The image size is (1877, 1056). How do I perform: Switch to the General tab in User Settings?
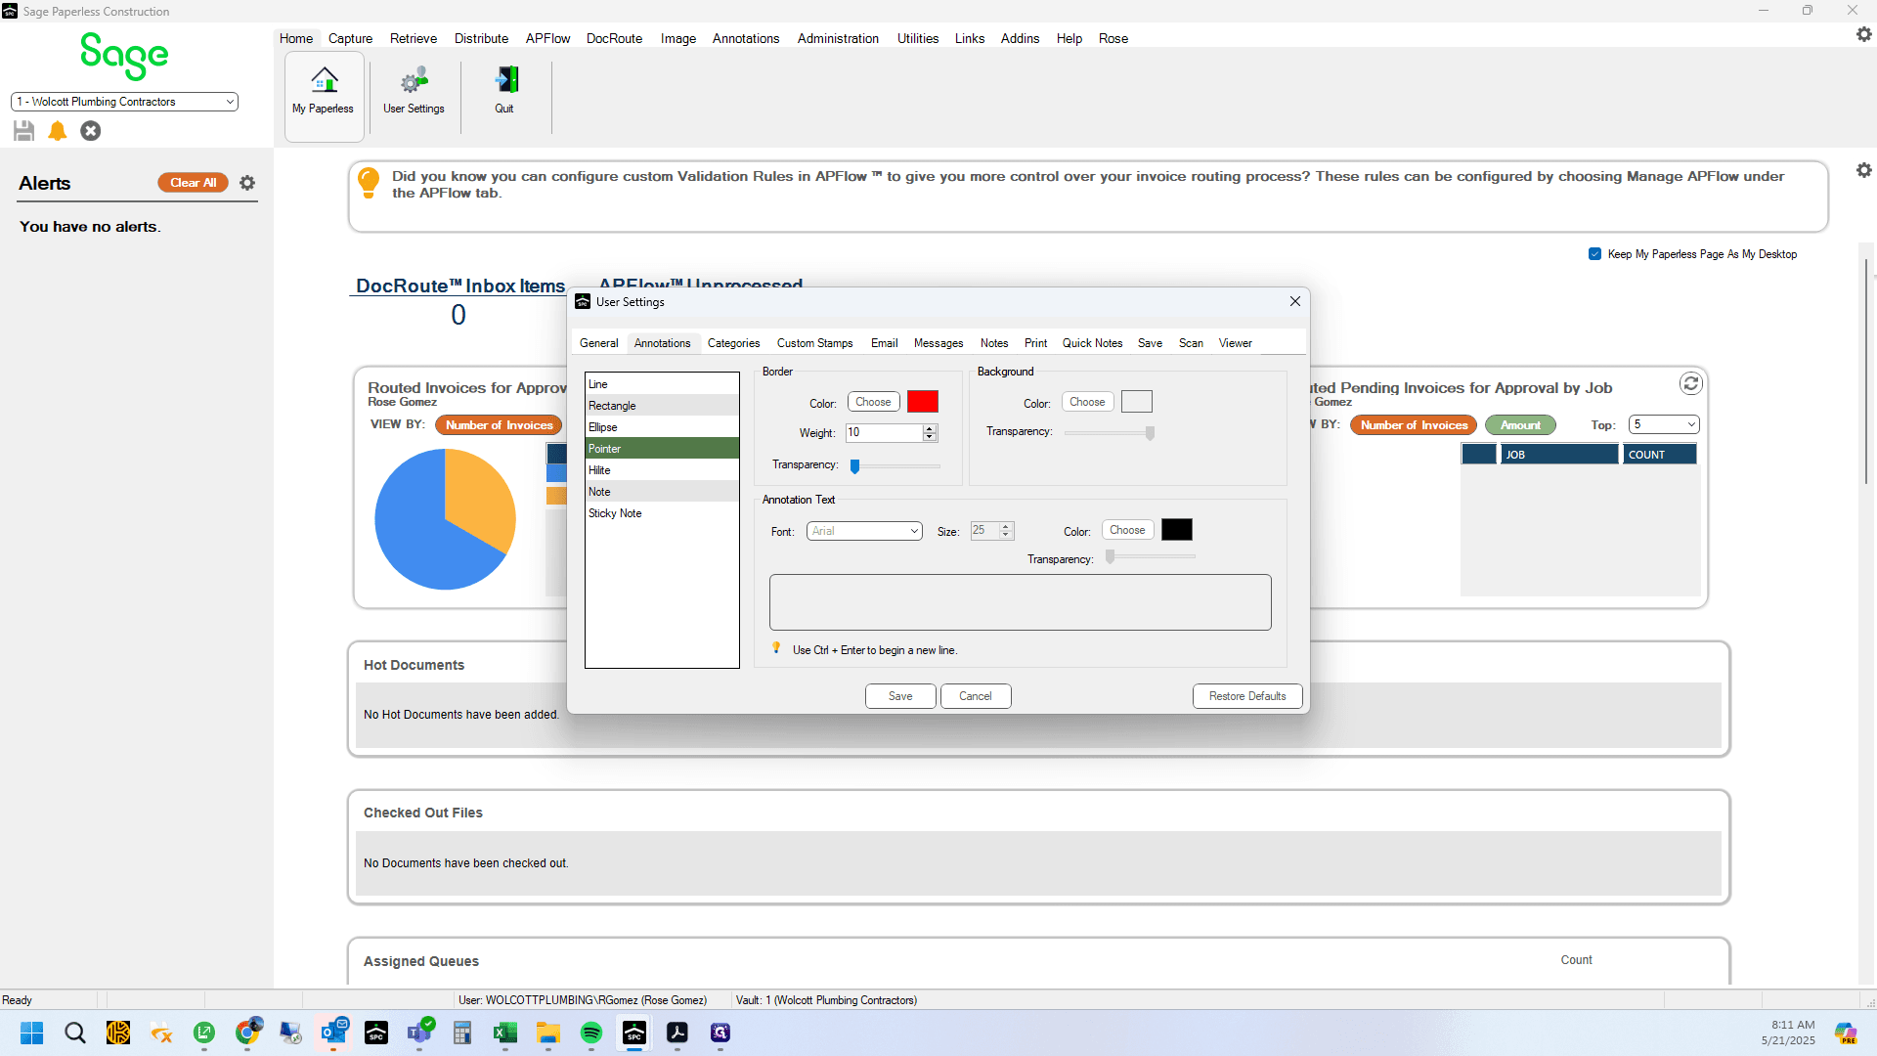598,343
